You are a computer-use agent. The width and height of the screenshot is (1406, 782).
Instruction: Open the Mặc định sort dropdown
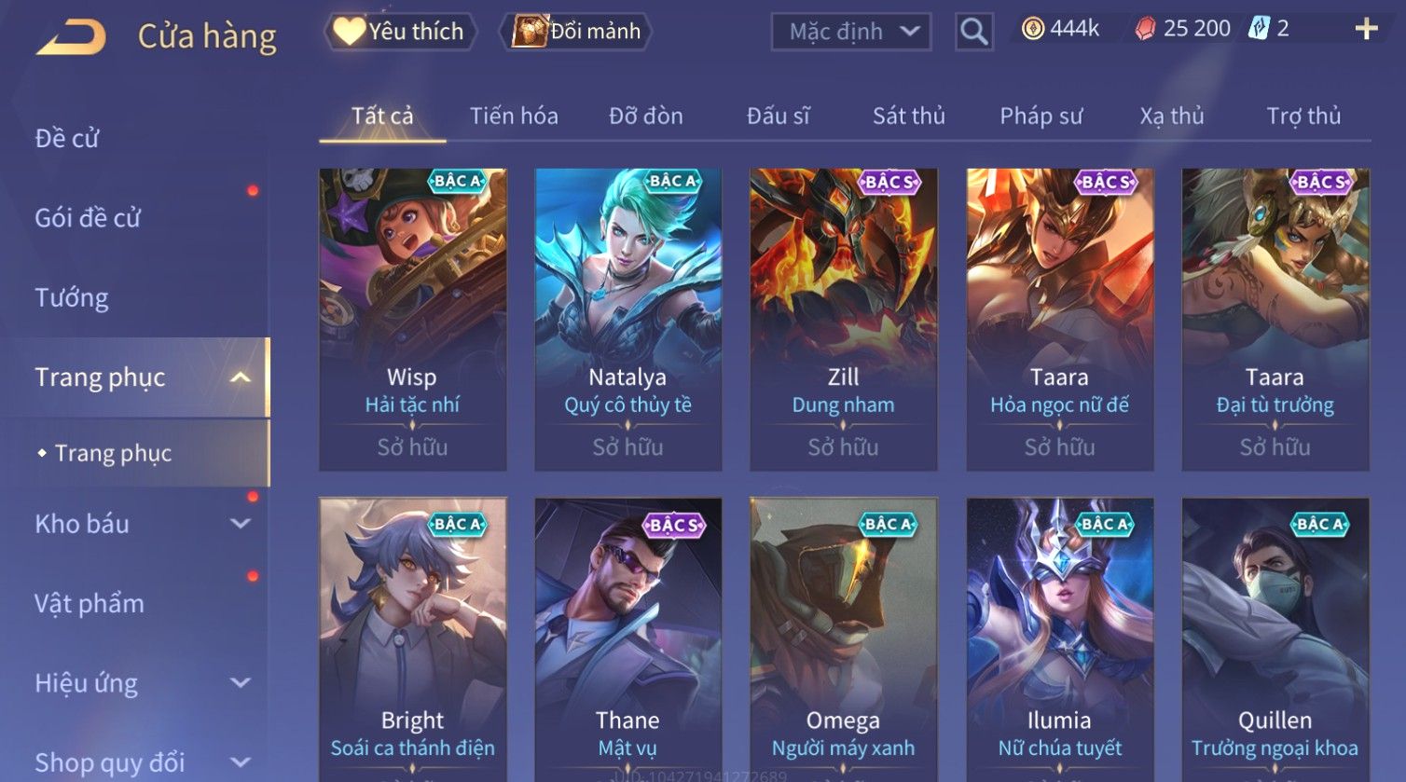[x=850, y=32]
